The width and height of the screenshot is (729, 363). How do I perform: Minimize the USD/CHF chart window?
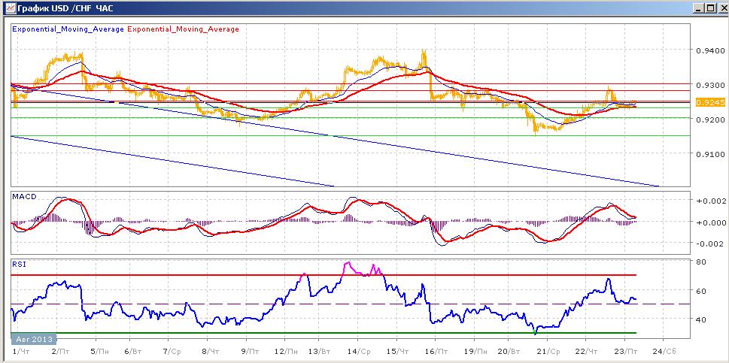tap(698, 8)
